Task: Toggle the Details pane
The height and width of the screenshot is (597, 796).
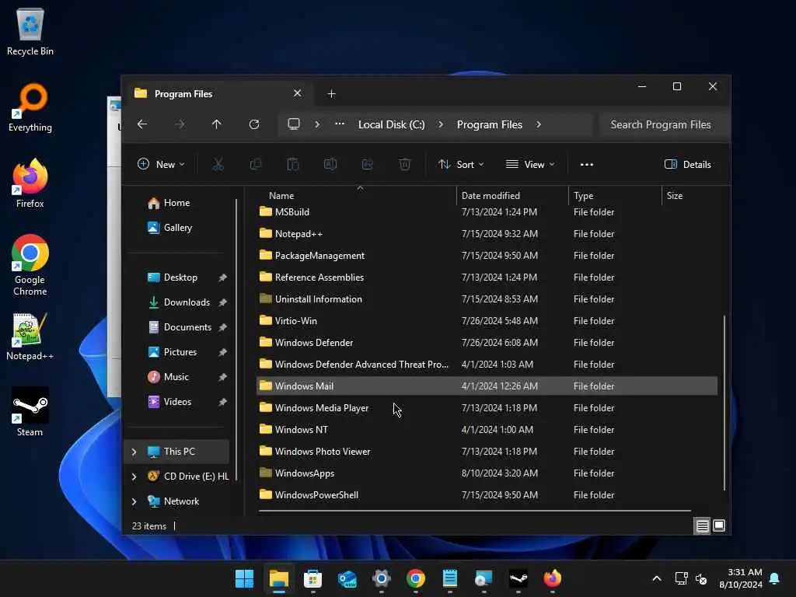Action: point(688,164)
